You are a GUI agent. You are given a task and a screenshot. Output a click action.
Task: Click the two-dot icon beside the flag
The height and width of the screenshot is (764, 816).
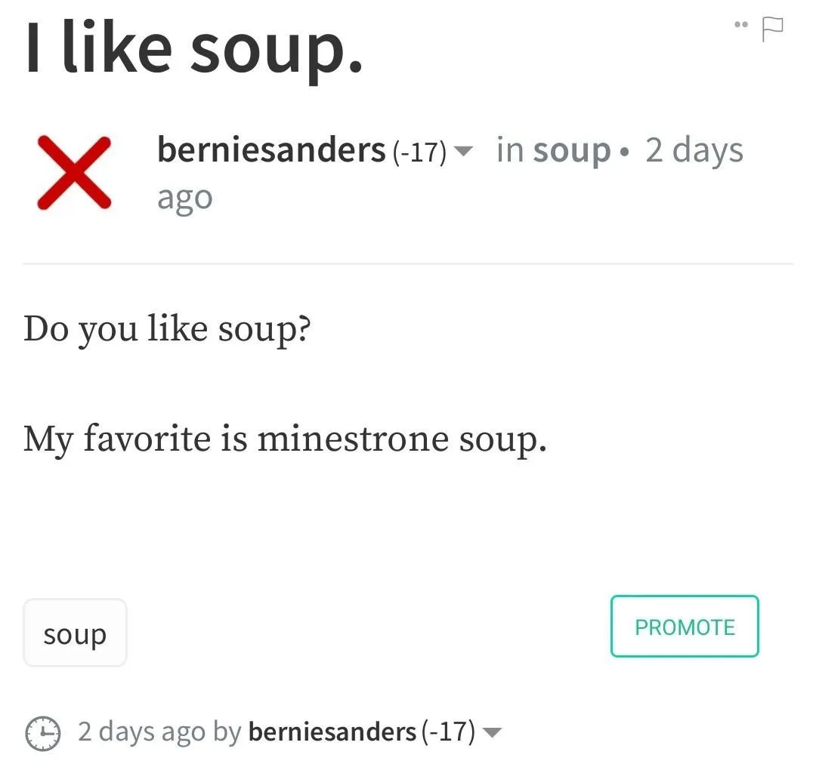tap(741, 24)
